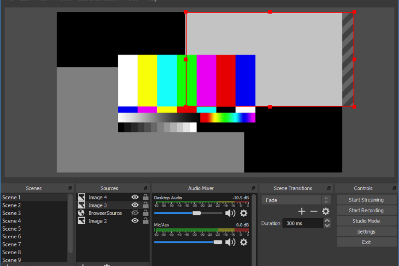The image size is (399, 266).
Task: Click the add source plus icon
Action: (83, 264)
